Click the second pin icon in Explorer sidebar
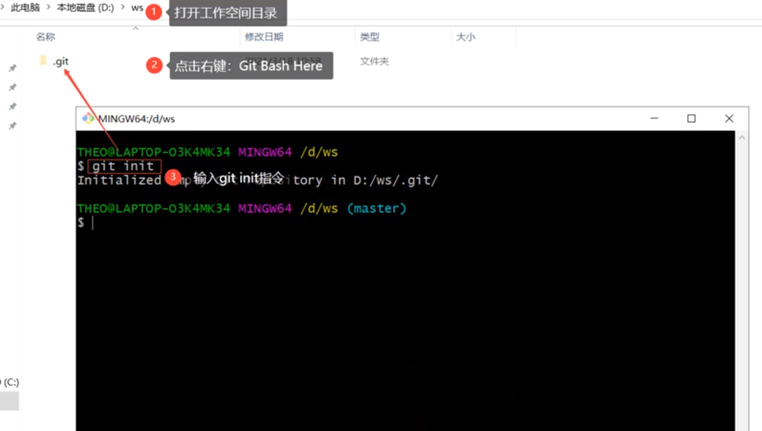Image resolution: width=762 pixels, height=431 pixels. pos(13,87)
